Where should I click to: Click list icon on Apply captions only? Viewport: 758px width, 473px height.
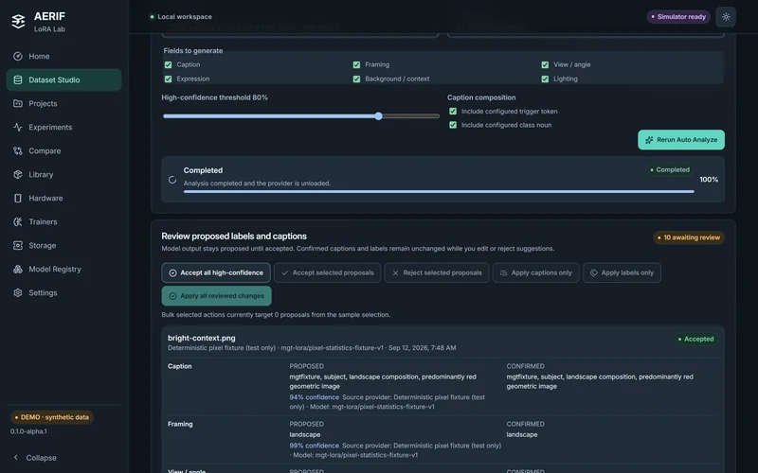(x=504, y=273)
